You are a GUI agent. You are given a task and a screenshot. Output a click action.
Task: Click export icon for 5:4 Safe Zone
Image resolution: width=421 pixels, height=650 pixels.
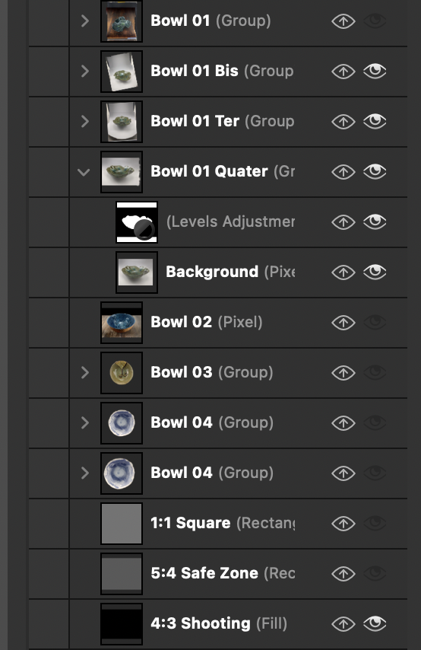343,573
